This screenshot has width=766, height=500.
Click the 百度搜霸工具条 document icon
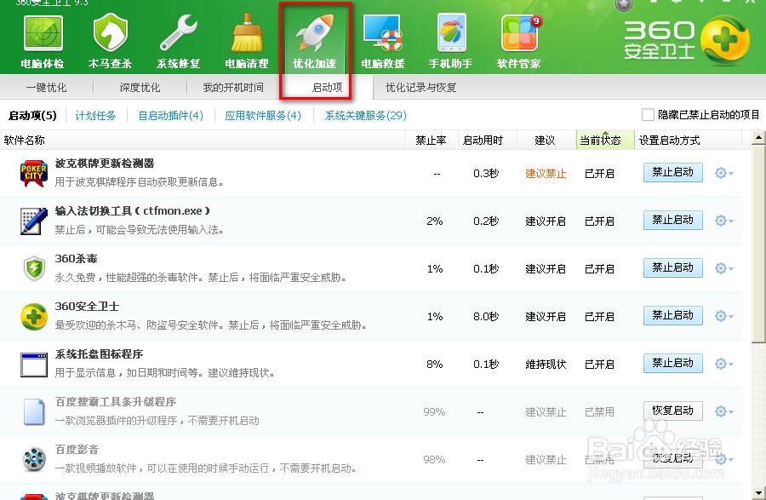[34, 412]
